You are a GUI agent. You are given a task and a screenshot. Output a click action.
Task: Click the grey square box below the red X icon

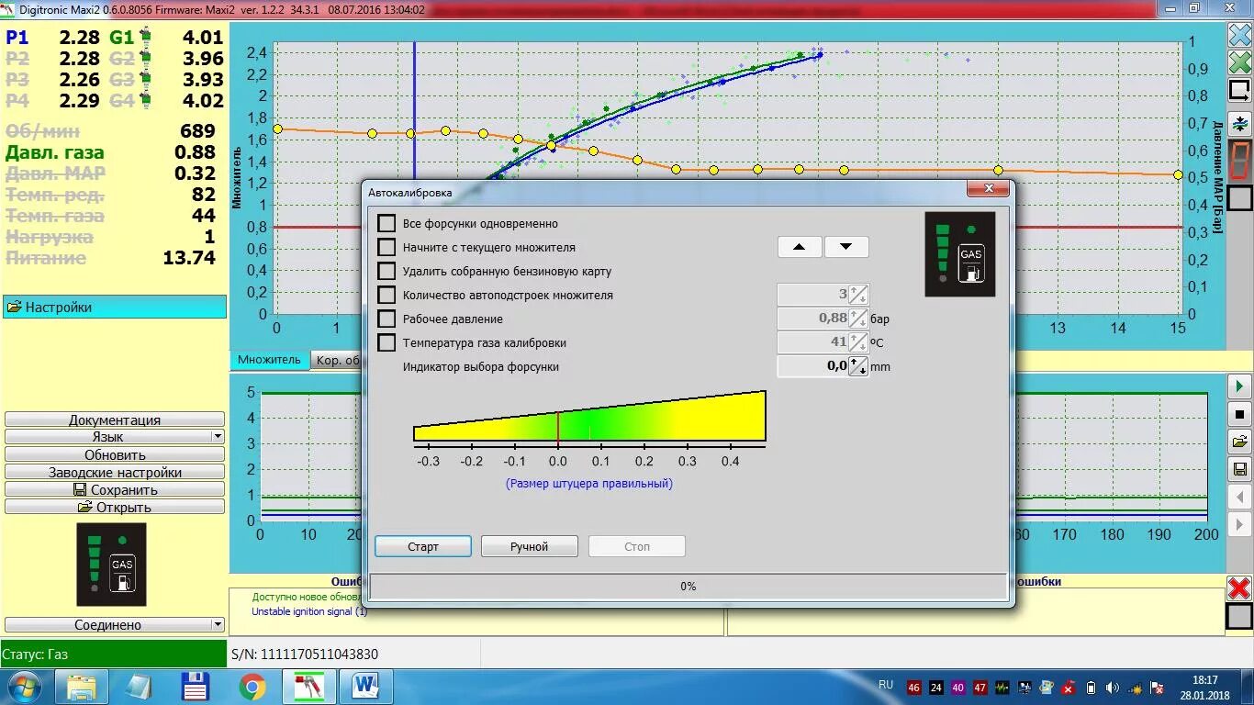[x=1239, y=616]
